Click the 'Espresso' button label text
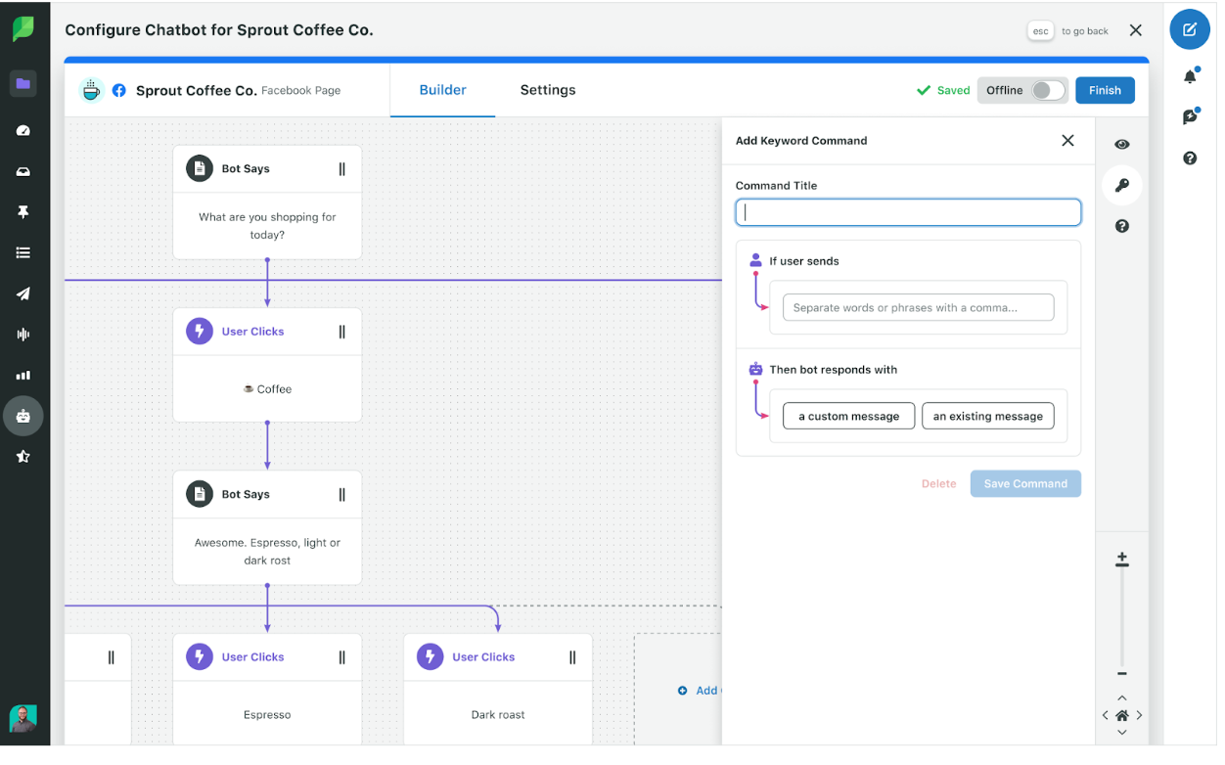The width and height of the screenshot is (1225, 765). click(267, 715)
